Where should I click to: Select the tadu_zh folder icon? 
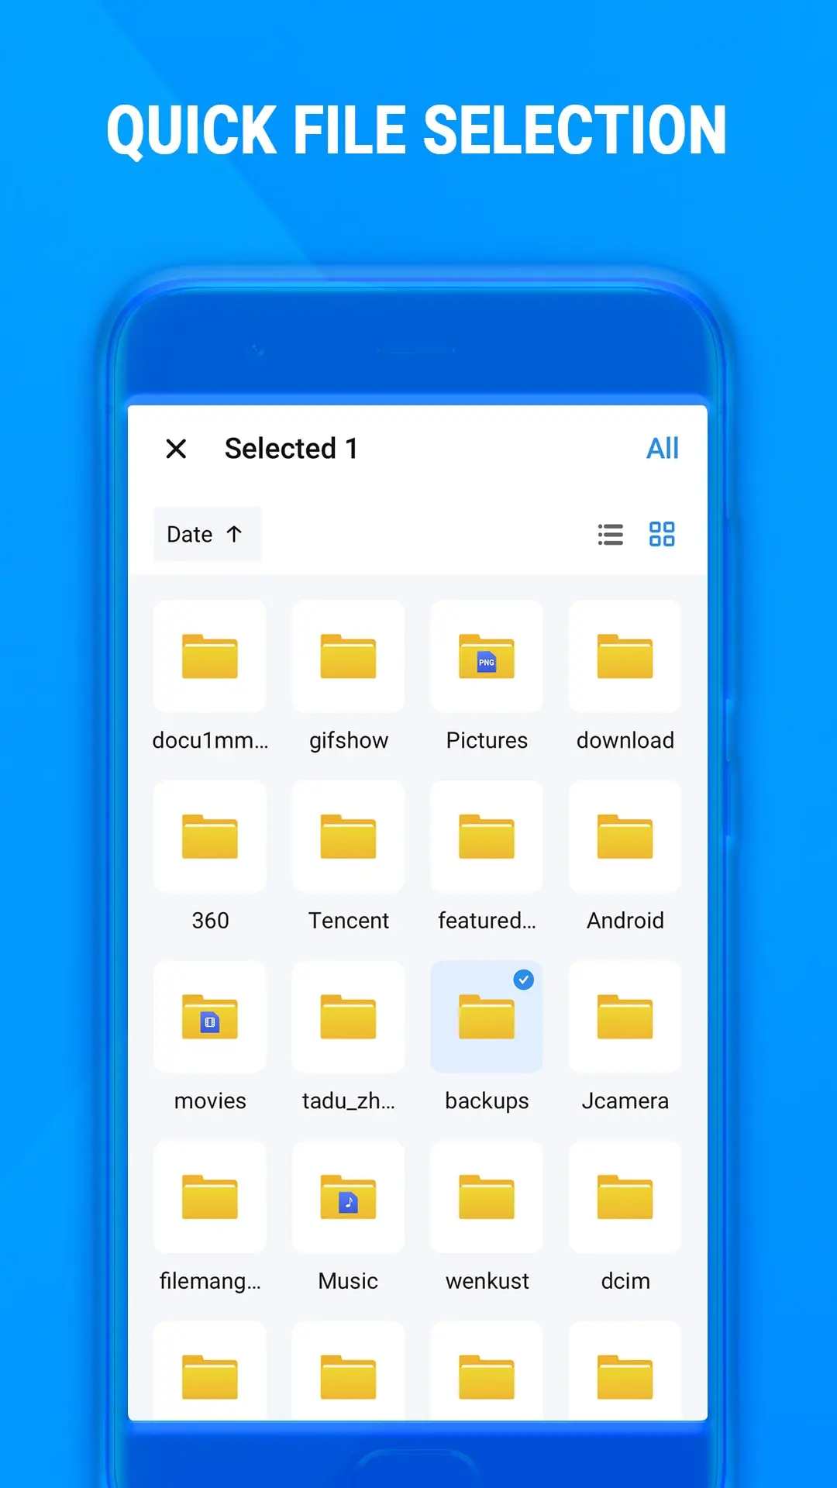(348, 1017)
